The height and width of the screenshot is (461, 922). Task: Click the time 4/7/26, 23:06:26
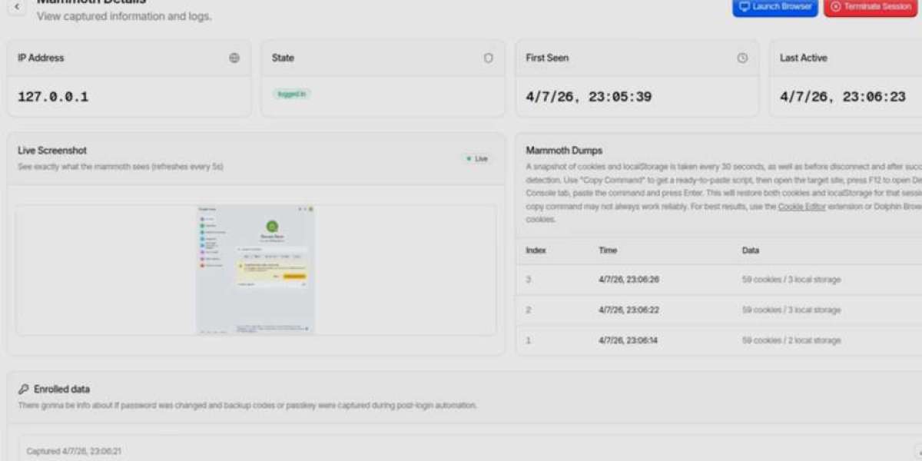[x=628, y=280]
